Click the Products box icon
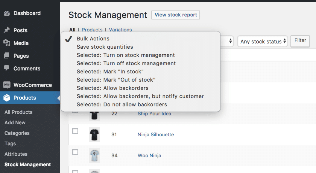Image resolution: width=316 pixels, height=173 pixels. 7,98
